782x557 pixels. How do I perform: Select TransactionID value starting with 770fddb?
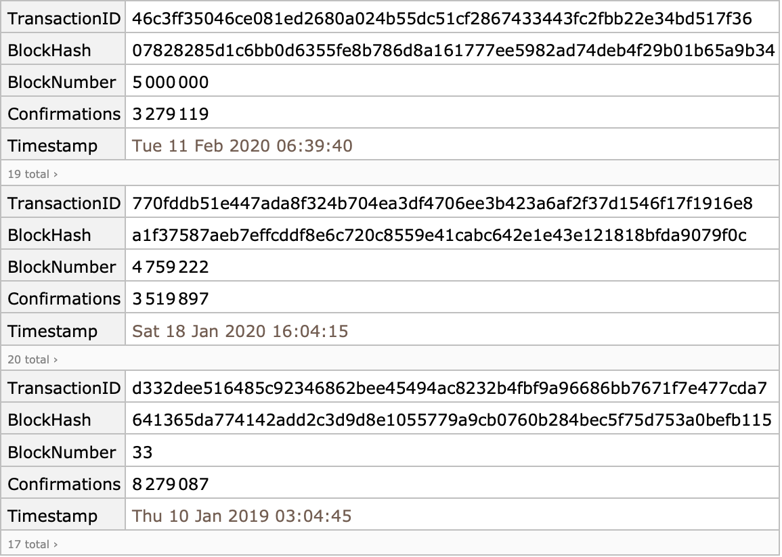tap(442, 204)
